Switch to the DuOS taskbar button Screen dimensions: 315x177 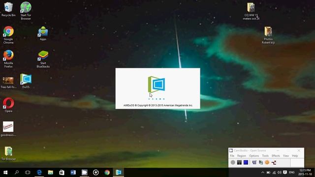[119, 173]
